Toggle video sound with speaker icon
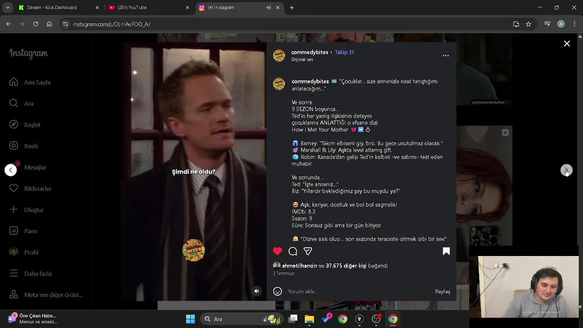This screenshot has height=328, width=583. pyautogui.click(x=257, y=291)
